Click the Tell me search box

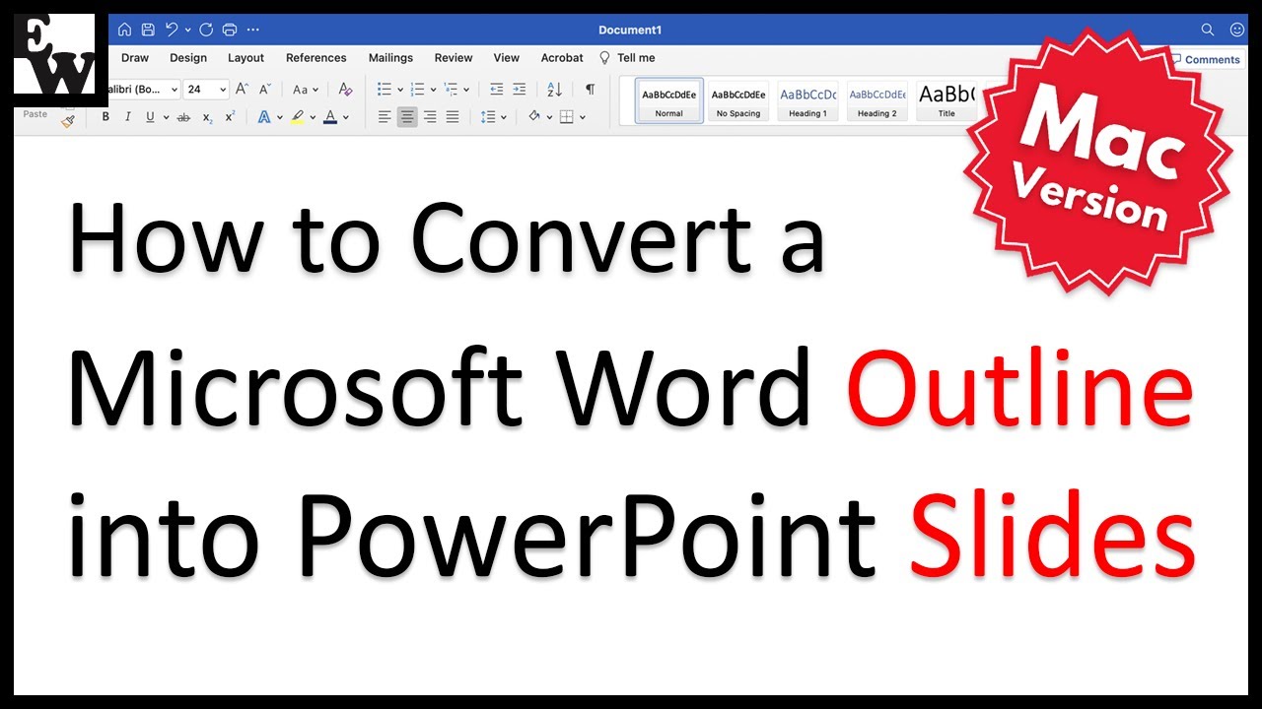[628, 58]
